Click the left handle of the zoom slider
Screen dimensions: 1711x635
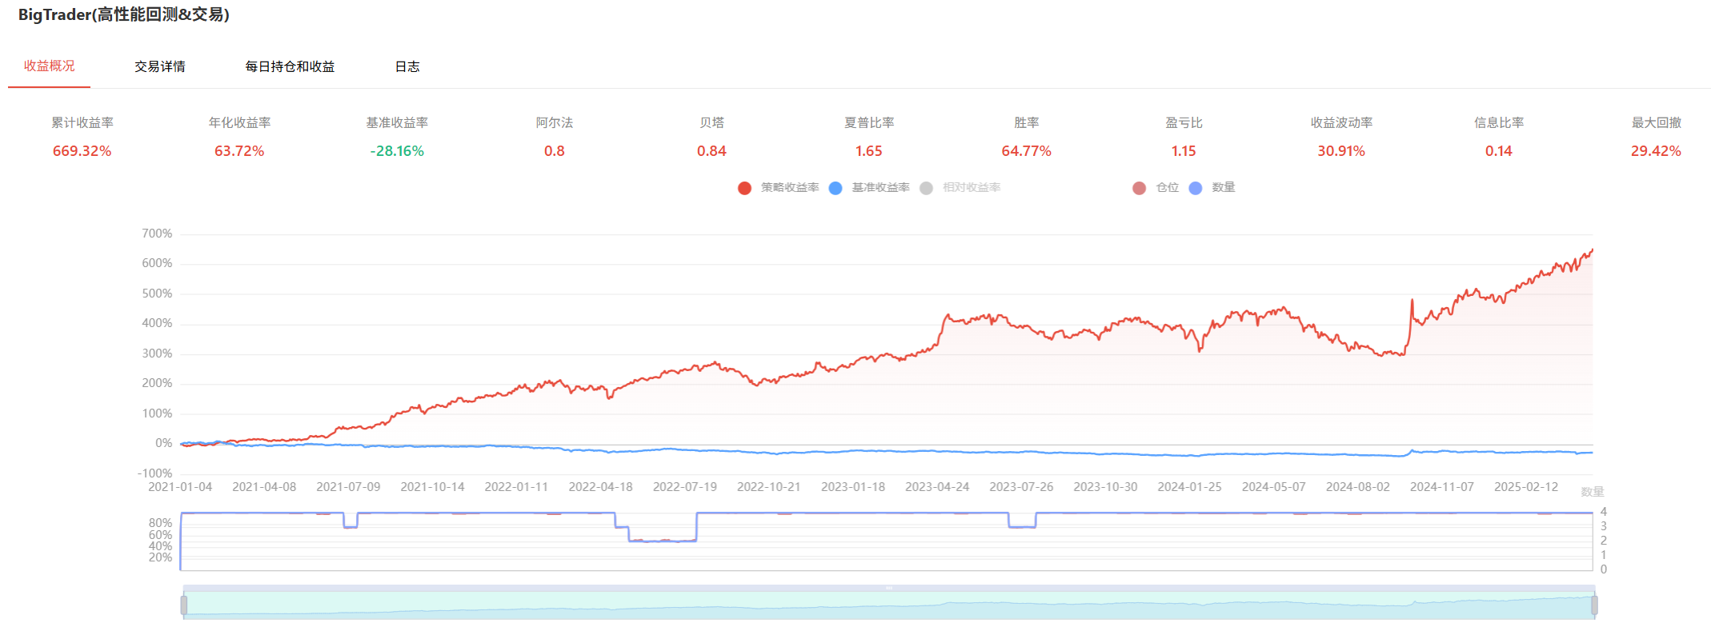[x=184, y=605]
